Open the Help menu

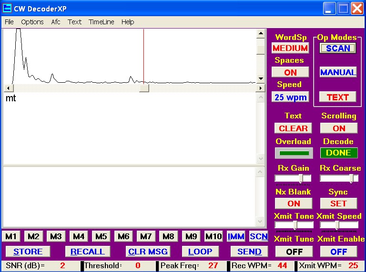tap(128, 22)
